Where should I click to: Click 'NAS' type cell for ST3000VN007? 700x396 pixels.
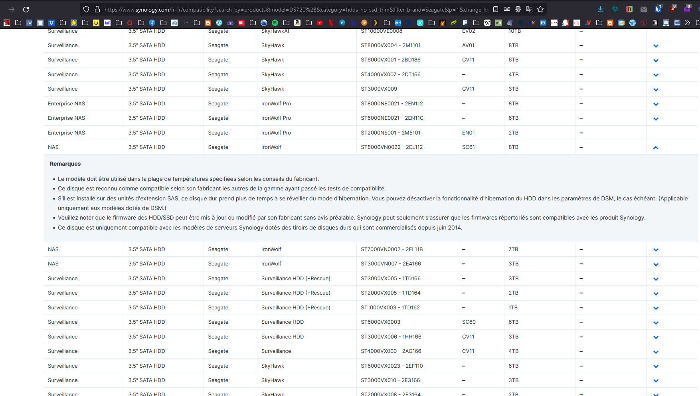53,263
